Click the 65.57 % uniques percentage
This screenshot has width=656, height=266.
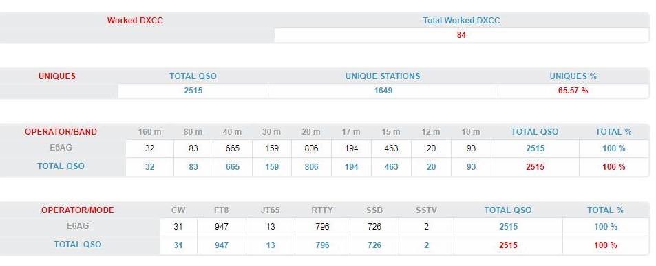click(x=573, y=91)
